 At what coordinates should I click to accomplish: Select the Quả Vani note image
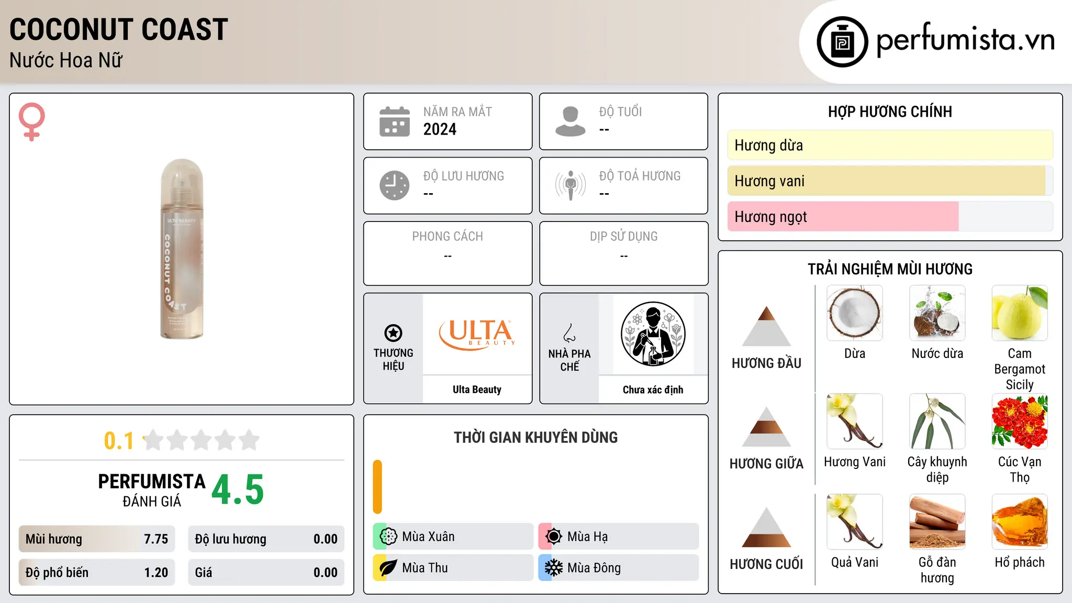tap(855, 522)
